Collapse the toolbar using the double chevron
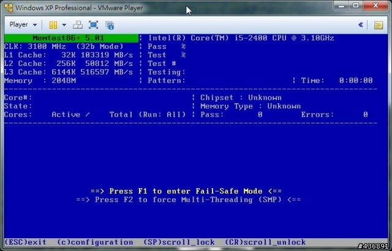Screen dimensions: 392x251 point(360,24)
